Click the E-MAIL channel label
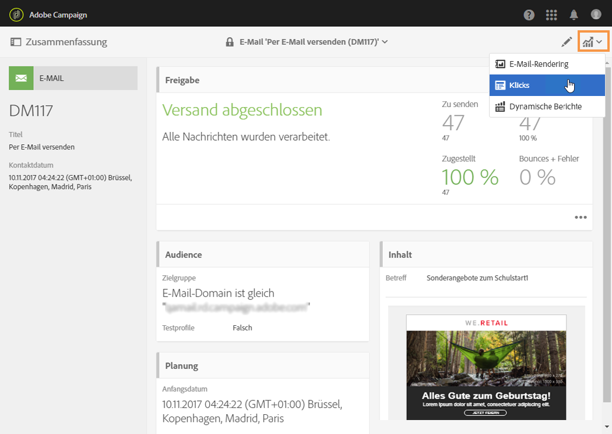Viewport: 612px width, 434px height. pyautogui.click(x=51, y=79)
